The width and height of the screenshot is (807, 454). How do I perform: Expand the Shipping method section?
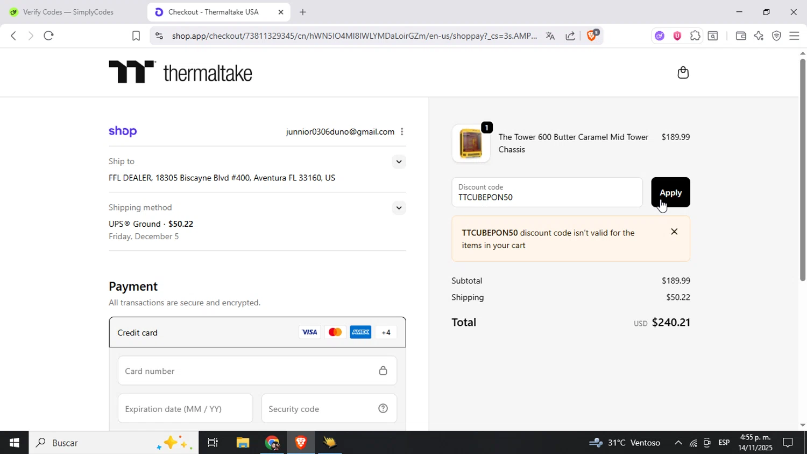399,208
